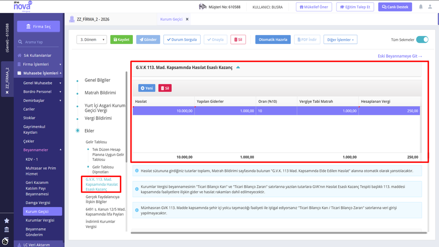This screenshot has height=247, width=439.
Task: Open the 3. Dönem period dropdown
Action: click(92, 39)
